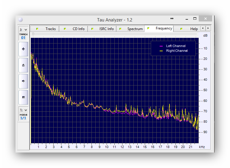
Task: Open the Help tab
Action: (x=190, y=29)
